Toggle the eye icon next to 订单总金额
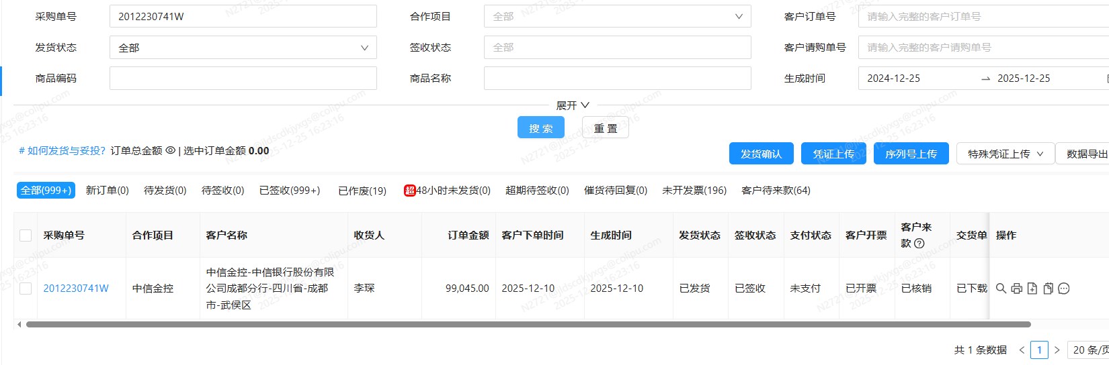 (170, 151)
